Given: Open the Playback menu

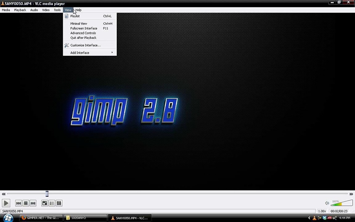Looking at the screenshot, I should tap(20, 10).
